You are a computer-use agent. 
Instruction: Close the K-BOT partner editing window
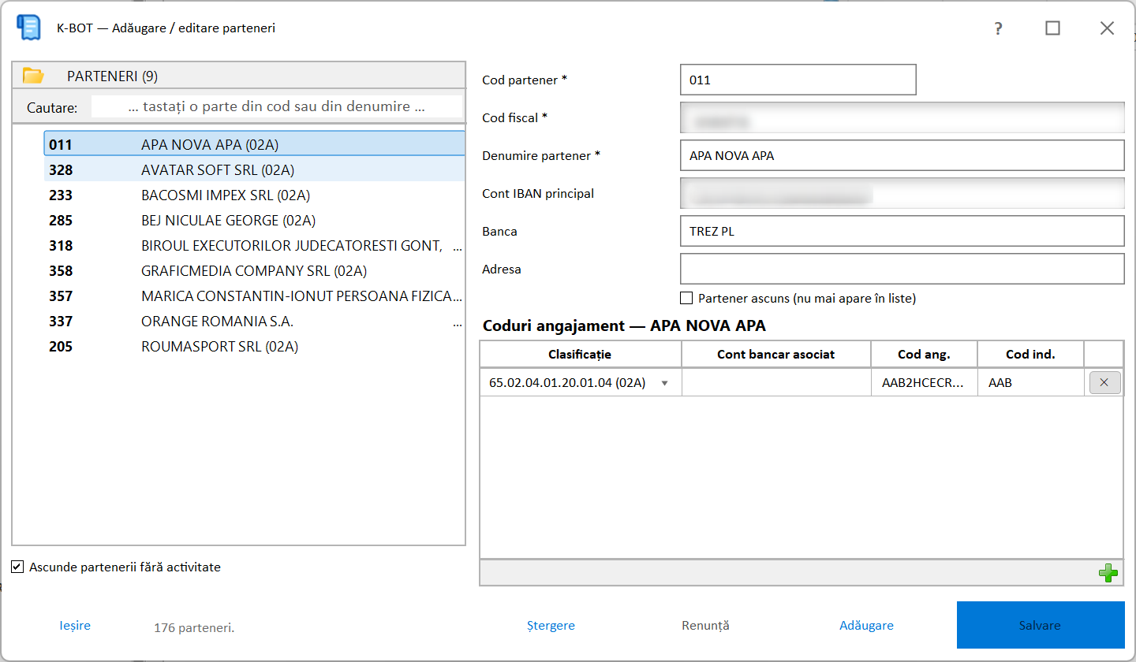coord(1107,28)
